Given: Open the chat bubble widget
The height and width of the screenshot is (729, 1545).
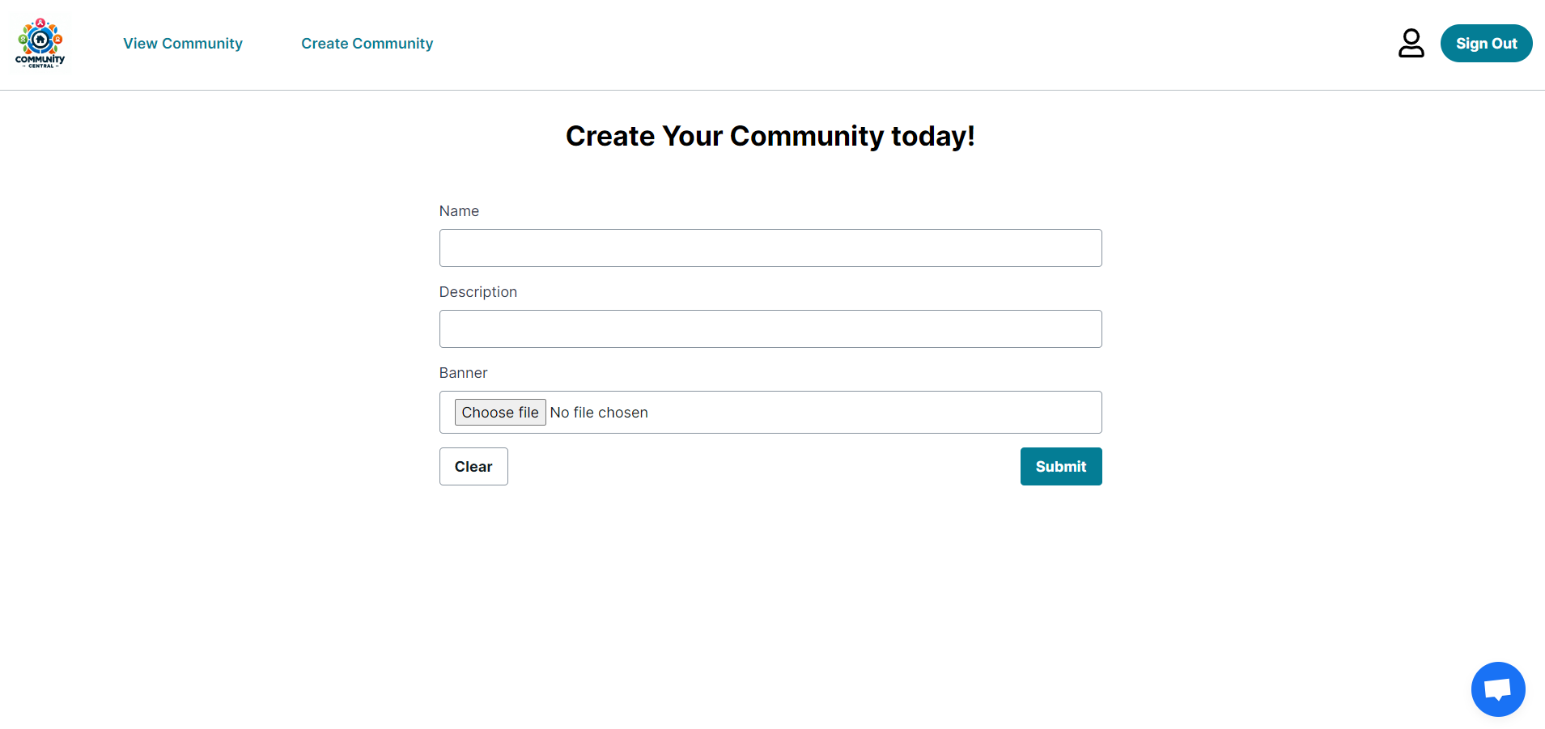Looking at the screenshot, I should [1497, 689].
